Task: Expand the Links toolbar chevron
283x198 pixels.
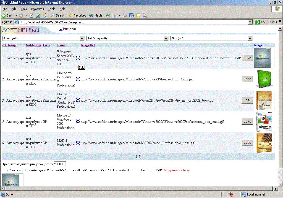Action: (x=280, y=21)
